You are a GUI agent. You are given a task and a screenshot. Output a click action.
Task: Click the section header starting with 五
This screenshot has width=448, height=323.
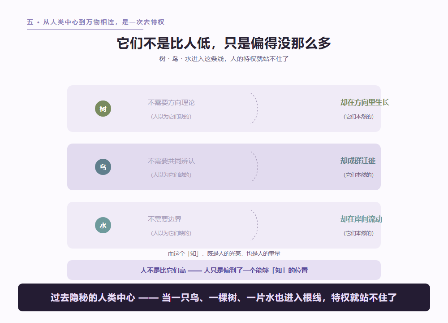[x=95, y=22]
